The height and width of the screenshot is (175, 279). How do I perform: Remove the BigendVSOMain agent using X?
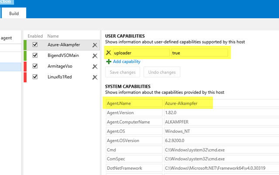95,56
